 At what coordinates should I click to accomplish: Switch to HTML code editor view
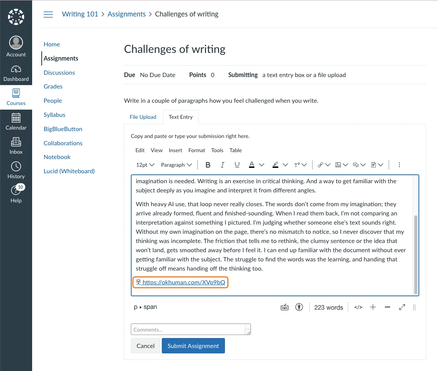coord(358,307)
